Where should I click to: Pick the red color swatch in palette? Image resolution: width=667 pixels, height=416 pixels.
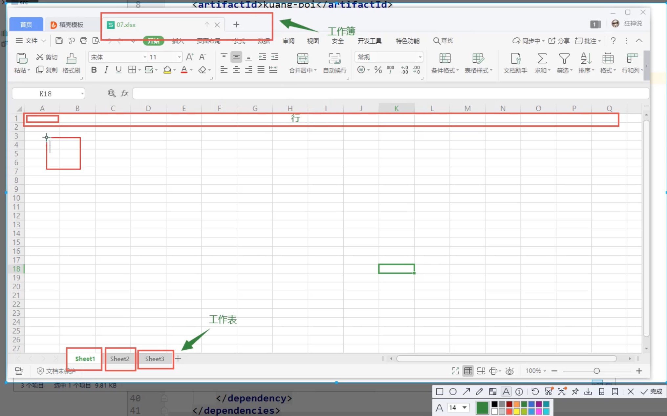(x=509, y=411)
